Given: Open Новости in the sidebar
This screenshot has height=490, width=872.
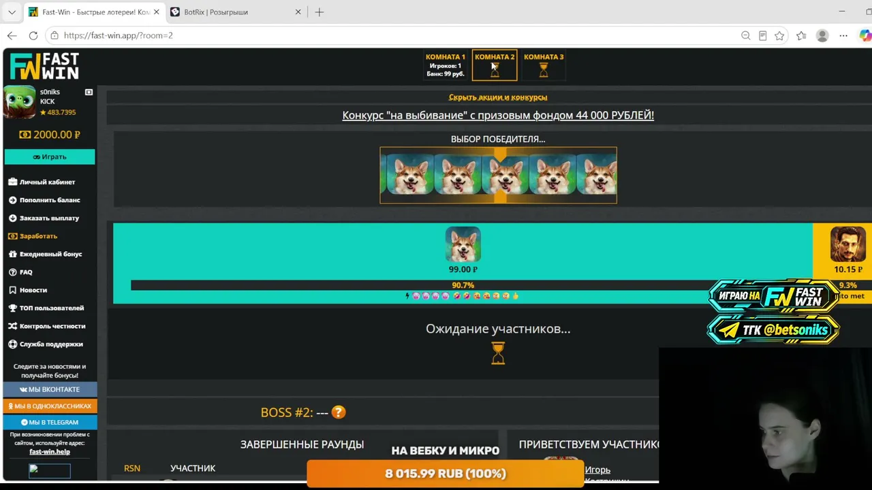Looking at the screenshot, I should pyautogui.click(x=28, y=290).
